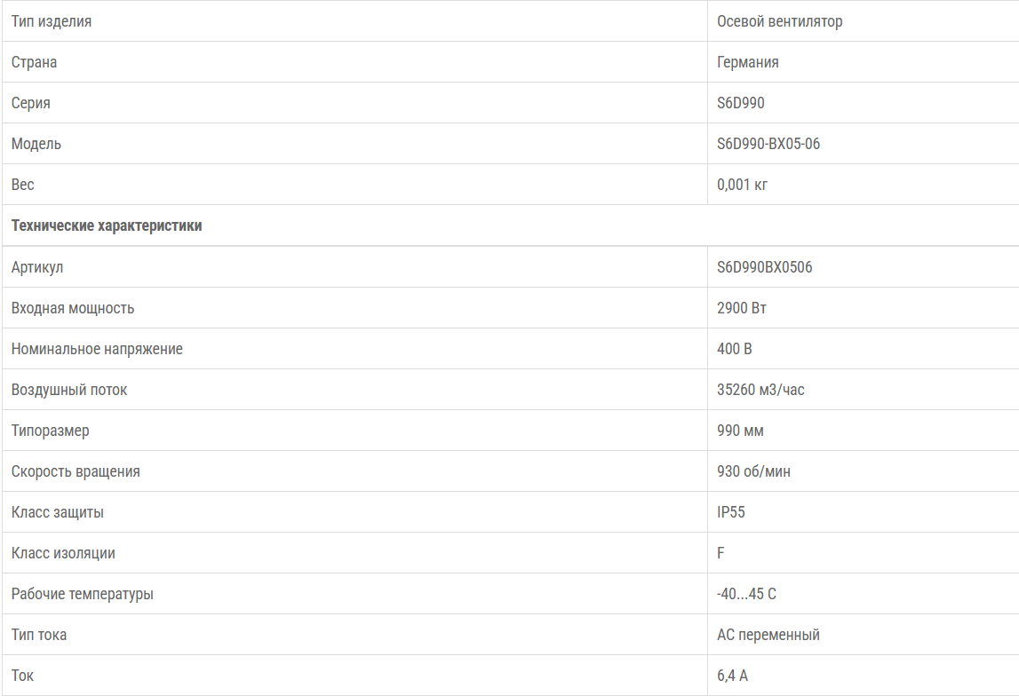The image size is (1019, 696).
Task: Click the protection class value "IP55"
Action: click(731, 512)
